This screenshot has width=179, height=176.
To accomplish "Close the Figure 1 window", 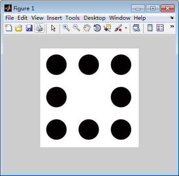I will pos(167,9).
